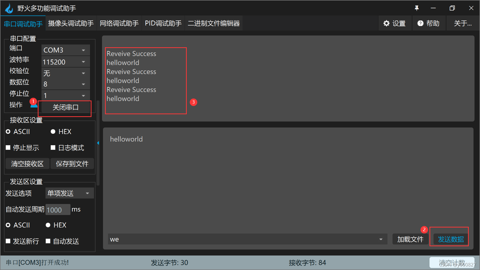Click 关闭串口 button

coord(65,107)
